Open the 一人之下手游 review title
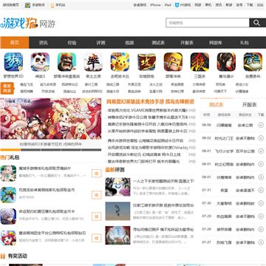The width and height of the screenshot is (266, 266). click(x=163, y=181)
